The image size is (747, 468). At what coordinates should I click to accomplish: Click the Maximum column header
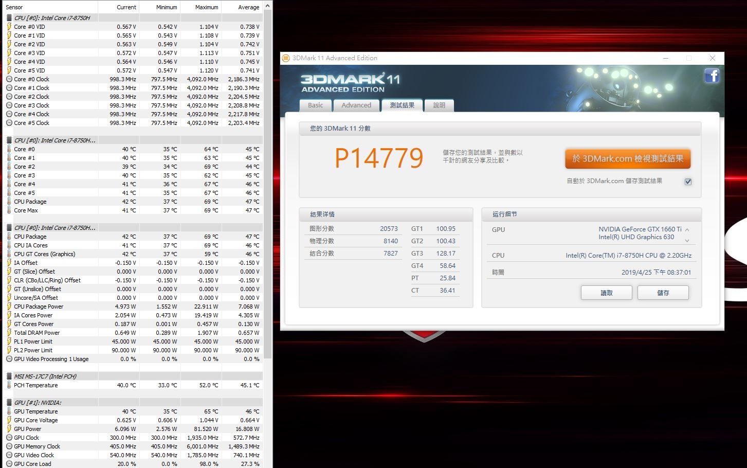pyautogui.click(x=201, y=7)
